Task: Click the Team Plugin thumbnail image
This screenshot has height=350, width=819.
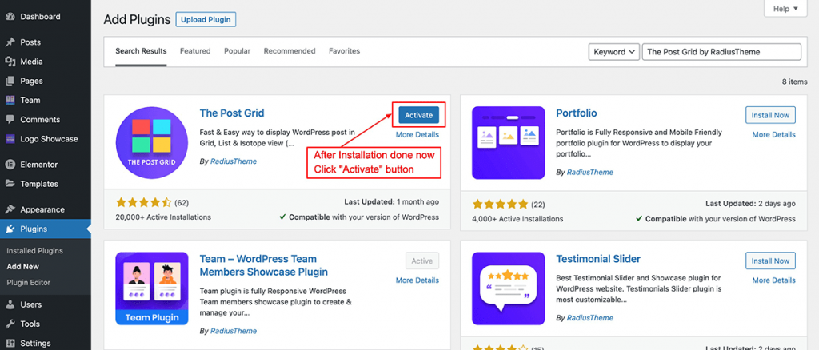Action: pos(152,289)
